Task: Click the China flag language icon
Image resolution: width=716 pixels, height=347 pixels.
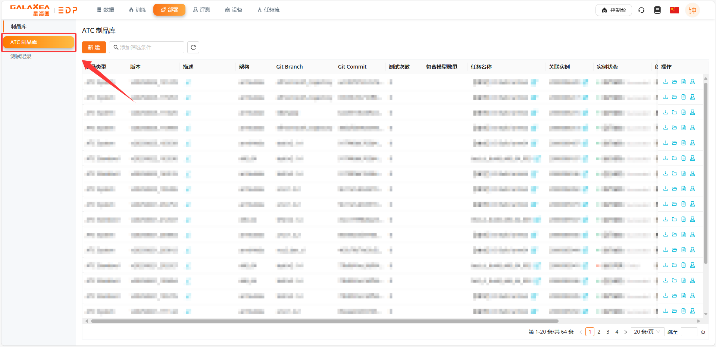Action: pyautogui.click(x=674, y=10)
